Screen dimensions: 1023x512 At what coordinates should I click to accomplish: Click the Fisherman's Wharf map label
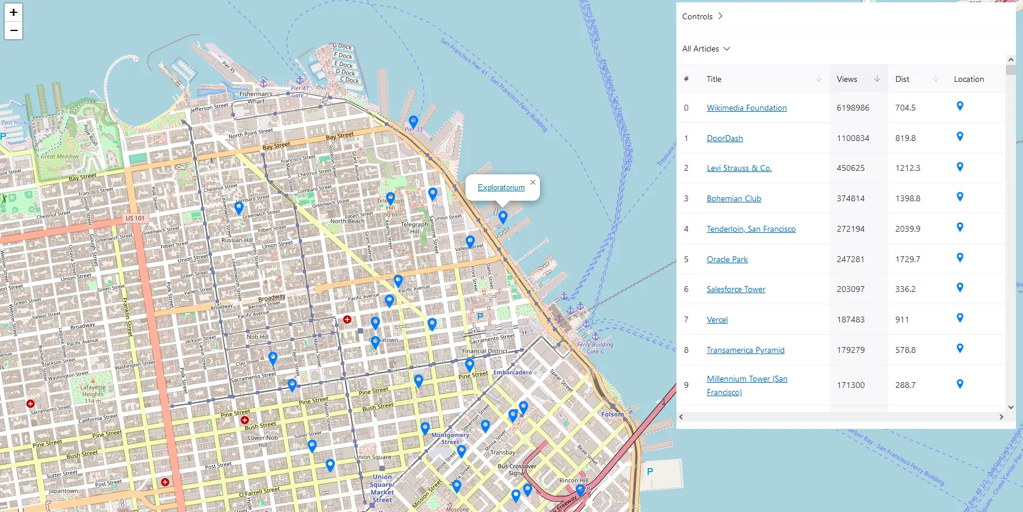click(256, 97)
